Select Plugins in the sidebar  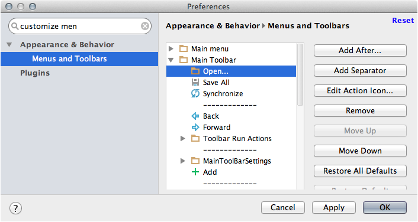click(35, 73)
